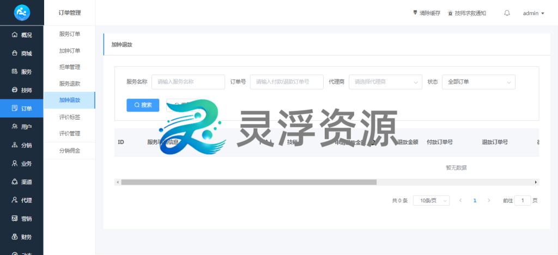This screenshot has height=255, width=558.
Task: Open the 代理 agent sidebar item
Action: [x=22, y=200]
